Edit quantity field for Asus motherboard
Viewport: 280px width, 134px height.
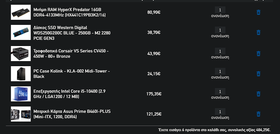pyautogui.click(x=220, y=111)
